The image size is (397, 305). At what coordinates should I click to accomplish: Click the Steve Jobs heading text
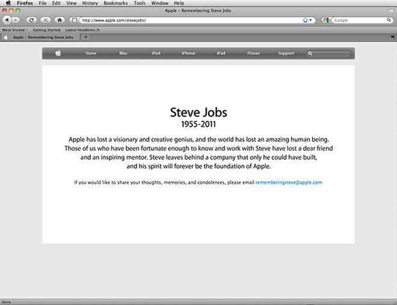[x=198, y=112]
